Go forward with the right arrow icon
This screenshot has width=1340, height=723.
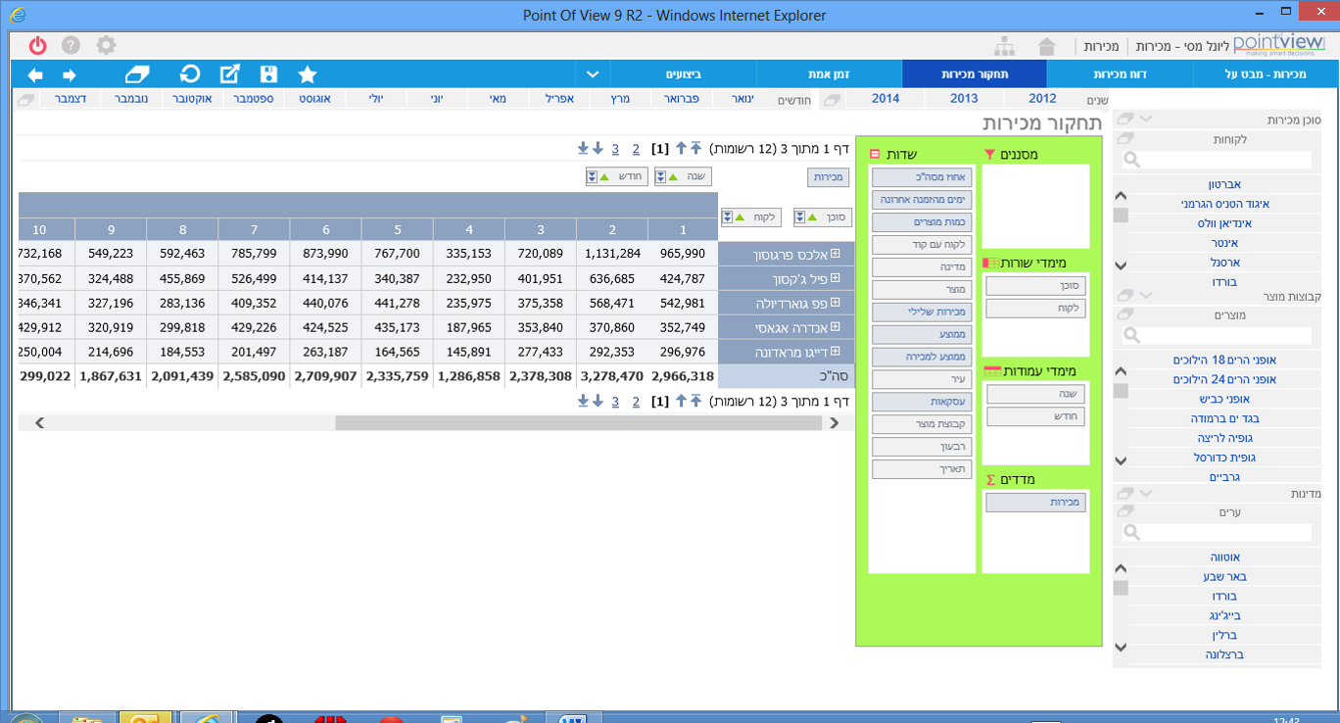[x=70, y=74]
